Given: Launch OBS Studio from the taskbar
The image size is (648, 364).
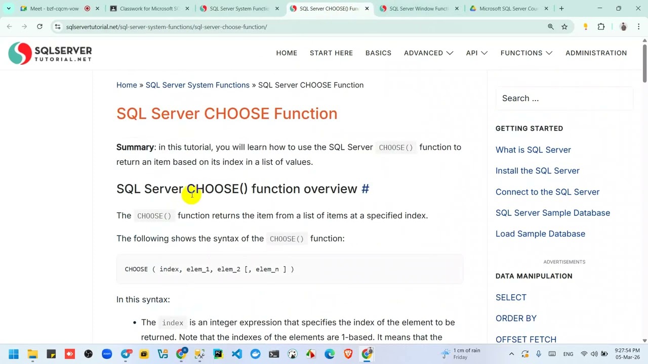Looking at the screenshot, I should (x=88, y=354).
